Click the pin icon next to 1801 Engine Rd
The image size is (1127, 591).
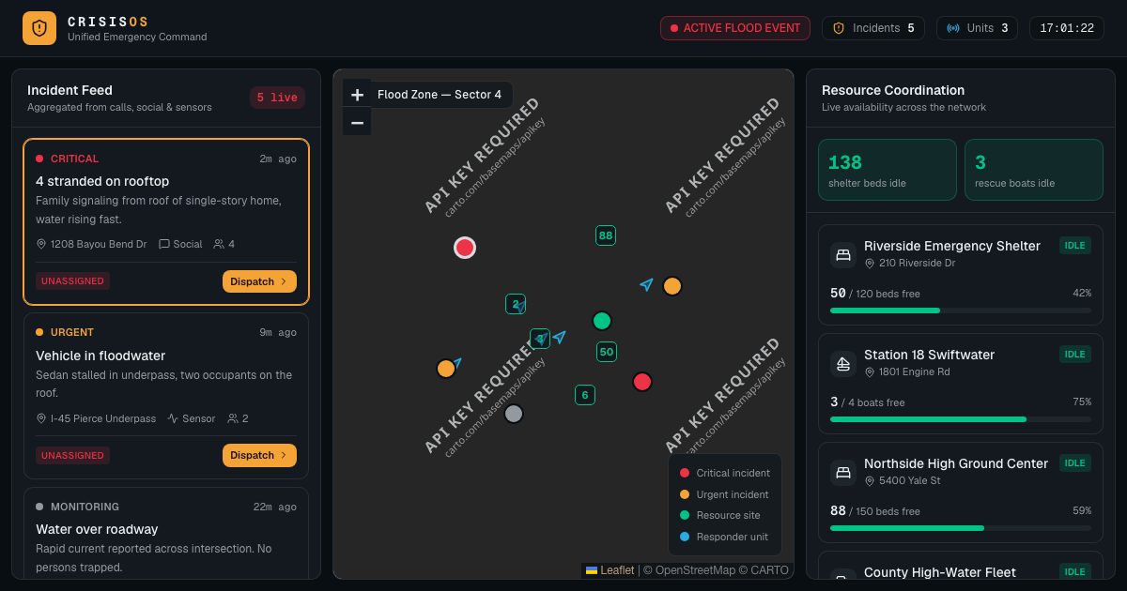pyautogui.click(x=870, y=372)
